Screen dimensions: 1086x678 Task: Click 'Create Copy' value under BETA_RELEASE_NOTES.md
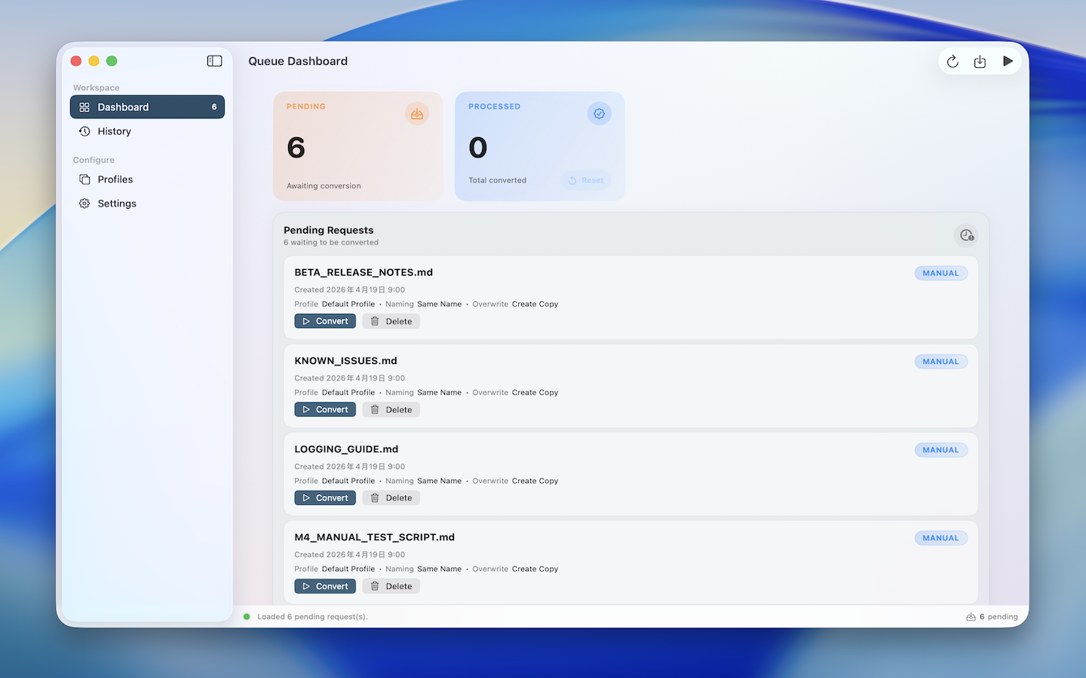535,304
